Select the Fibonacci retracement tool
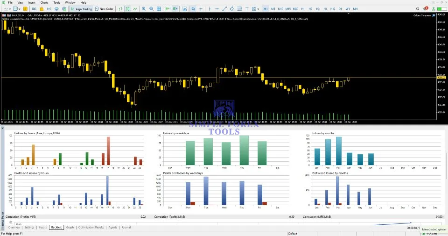Image resolution: width=448 pixels, height=236 pixels. coord(239,9)
